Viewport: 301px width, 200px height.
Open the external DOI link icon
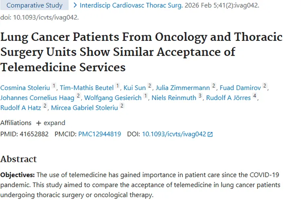[x=210, y=134]
